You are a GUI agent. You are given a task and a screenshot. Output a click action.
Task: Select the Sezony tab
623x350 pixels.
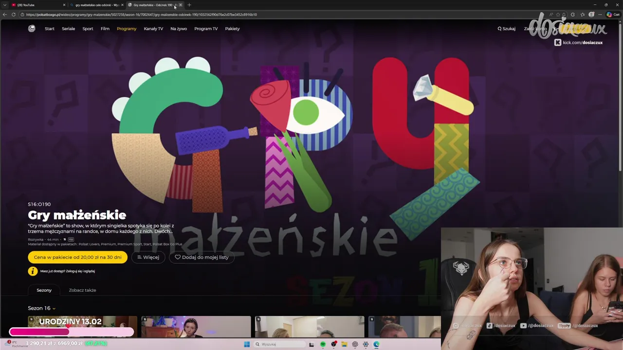click(x=44, y=290)
